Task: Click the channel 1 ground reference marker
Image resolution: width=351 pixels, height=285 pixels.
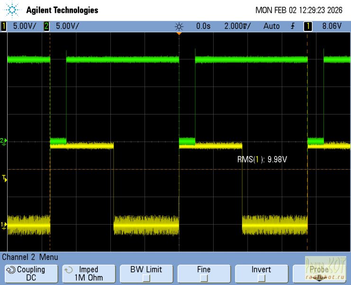Action: 3,225
